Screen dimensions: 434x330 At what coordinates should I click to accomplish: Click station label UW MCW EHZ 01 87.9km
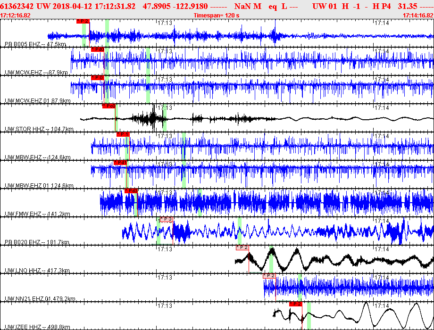pos(38,101)
